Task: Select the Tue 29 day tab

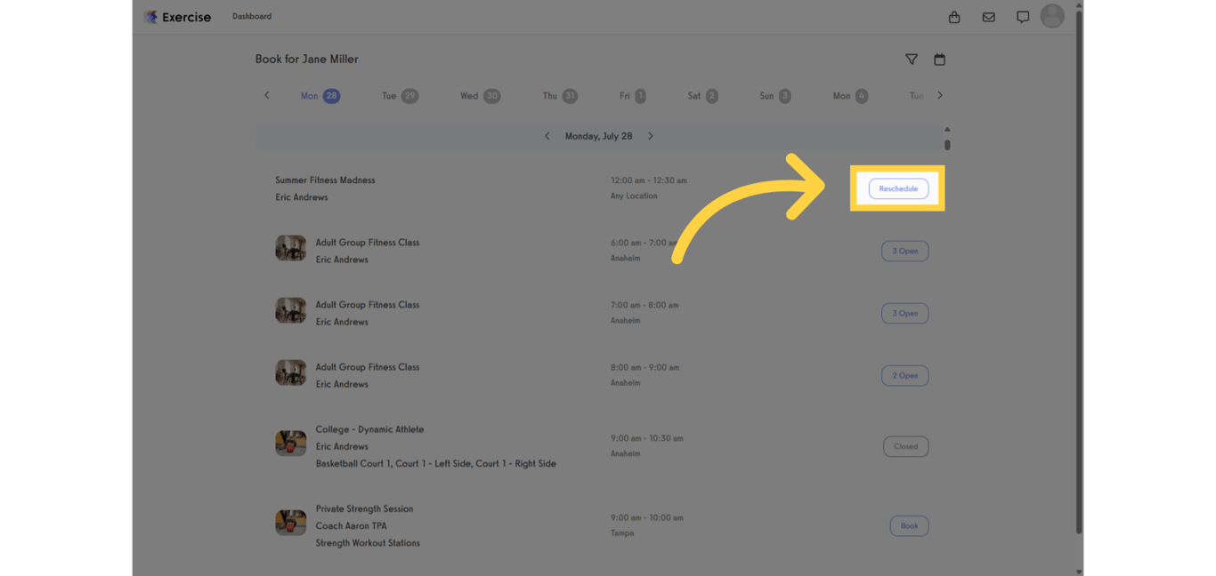Action: [399, 95]
